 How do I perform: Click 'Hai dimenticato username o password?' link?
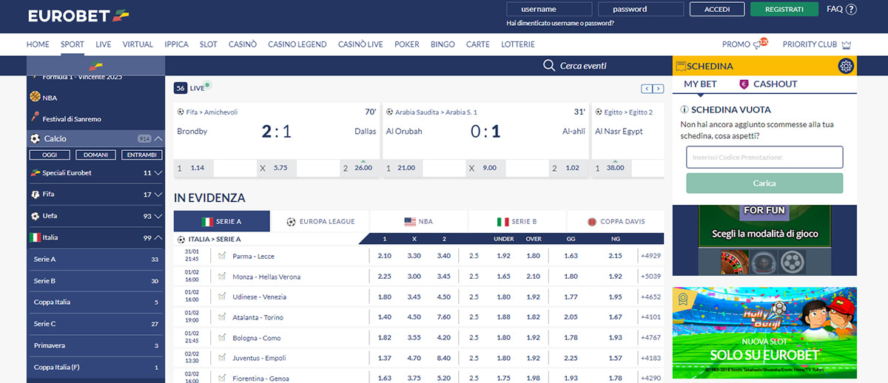coord(560,24)
